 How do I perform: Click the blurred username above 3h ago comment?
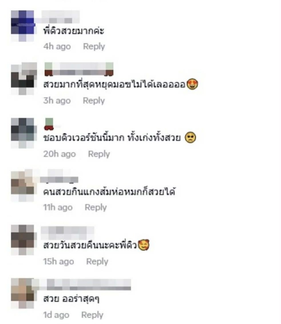click(79, 69)
